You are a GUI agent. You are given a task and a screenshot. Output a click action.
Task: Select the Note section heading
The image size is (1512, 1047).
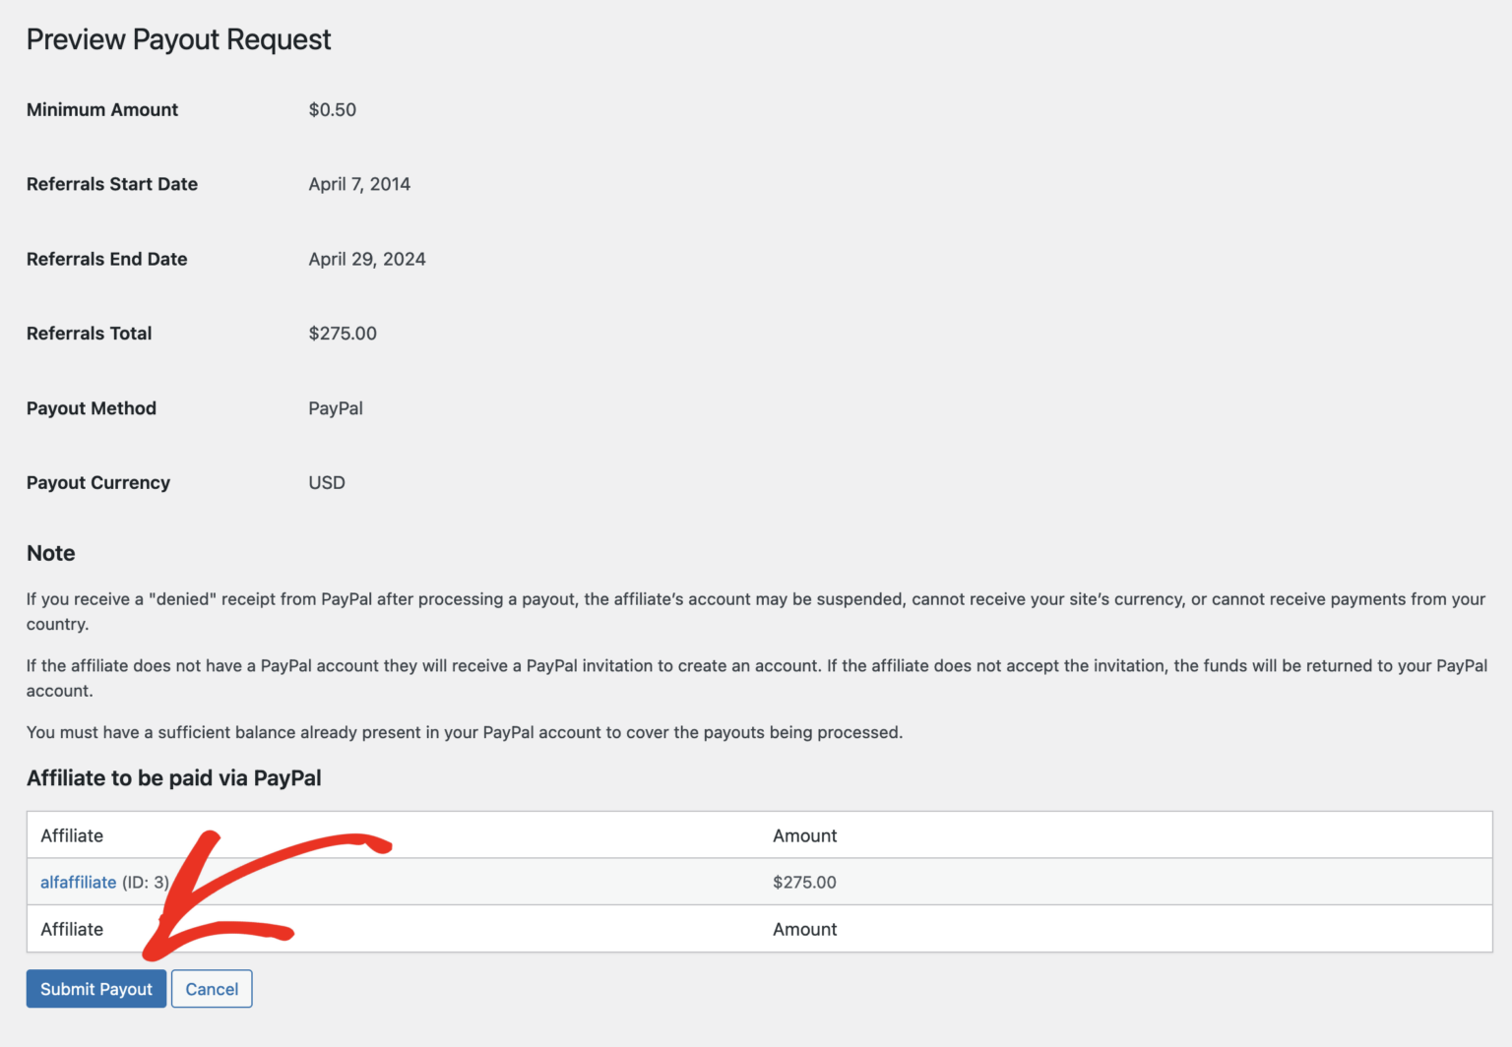[x=50, y=553]
